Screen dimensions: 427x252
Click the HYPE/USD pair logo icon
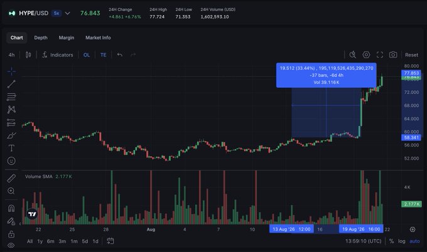(x=12, y=13)
